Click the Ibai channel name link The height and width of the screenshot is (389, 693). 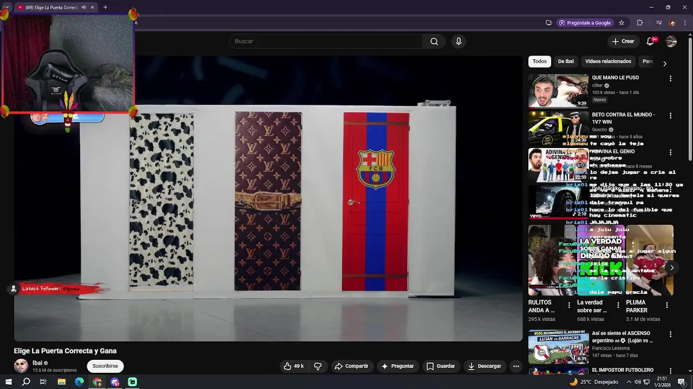click(x=37, y=363)
